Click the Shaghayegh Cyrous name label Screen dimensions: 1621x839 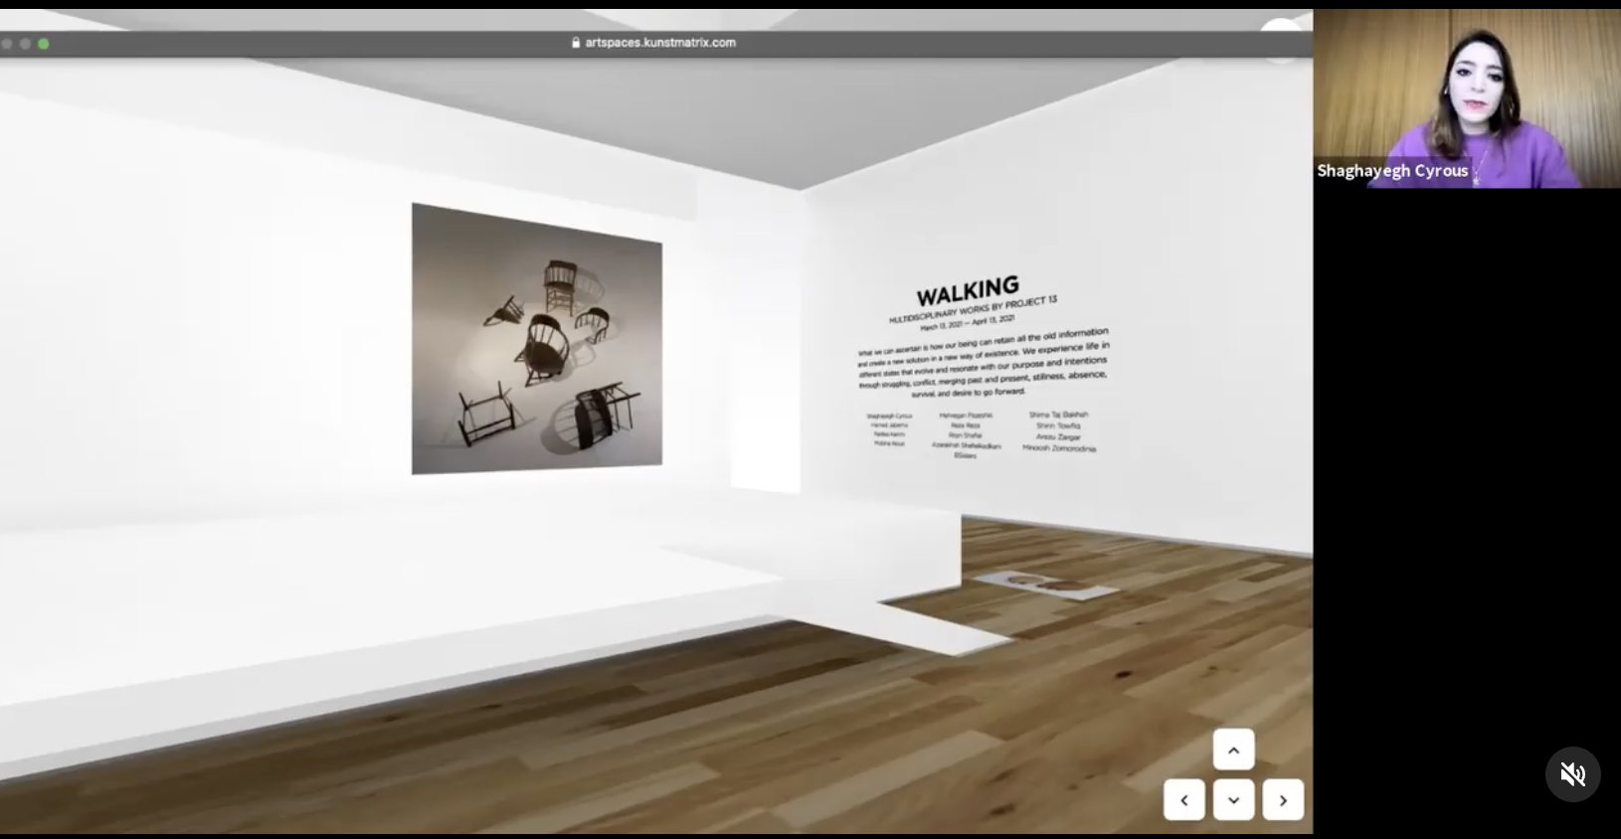[1392, 171]
